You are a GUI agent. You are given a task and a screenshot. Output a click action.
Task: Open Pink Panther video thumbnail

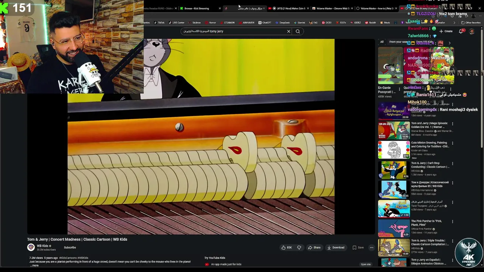coord(394,228)
